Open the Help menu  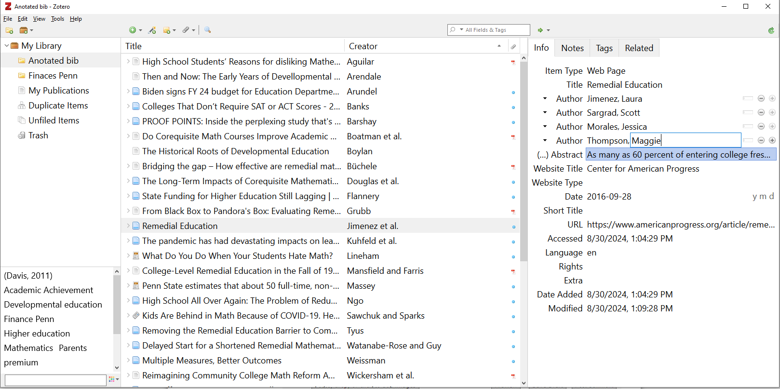point(76,19)
